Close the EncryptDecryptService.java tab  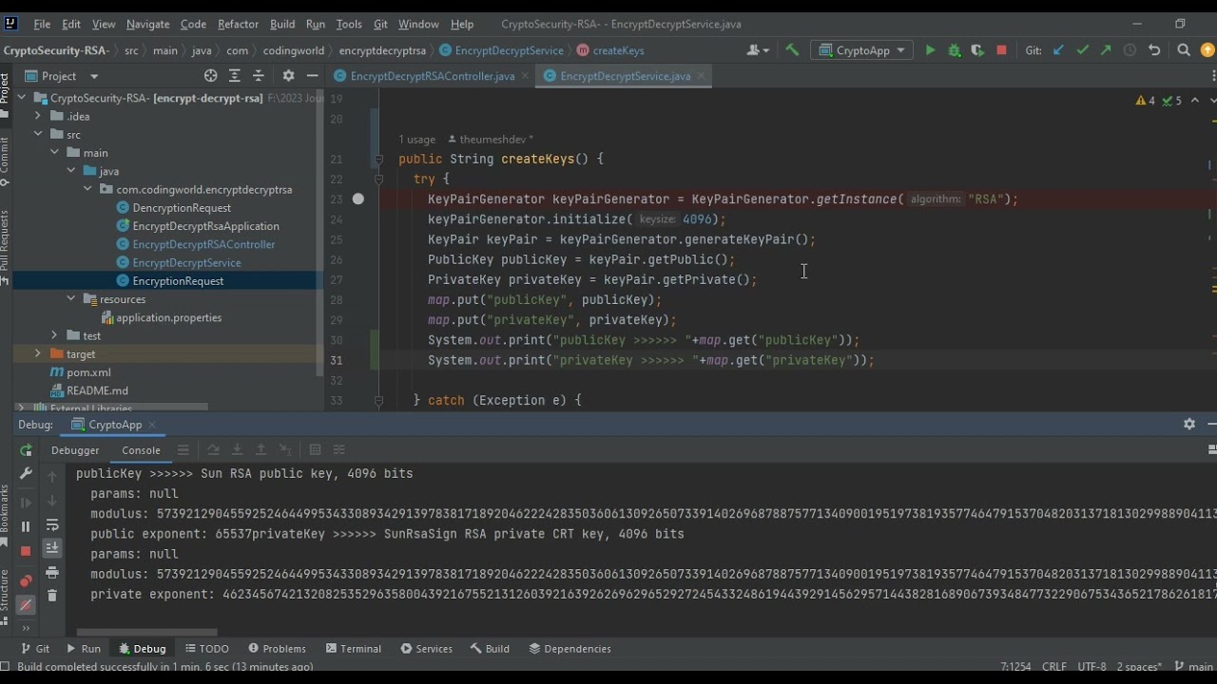pos(703,76)
